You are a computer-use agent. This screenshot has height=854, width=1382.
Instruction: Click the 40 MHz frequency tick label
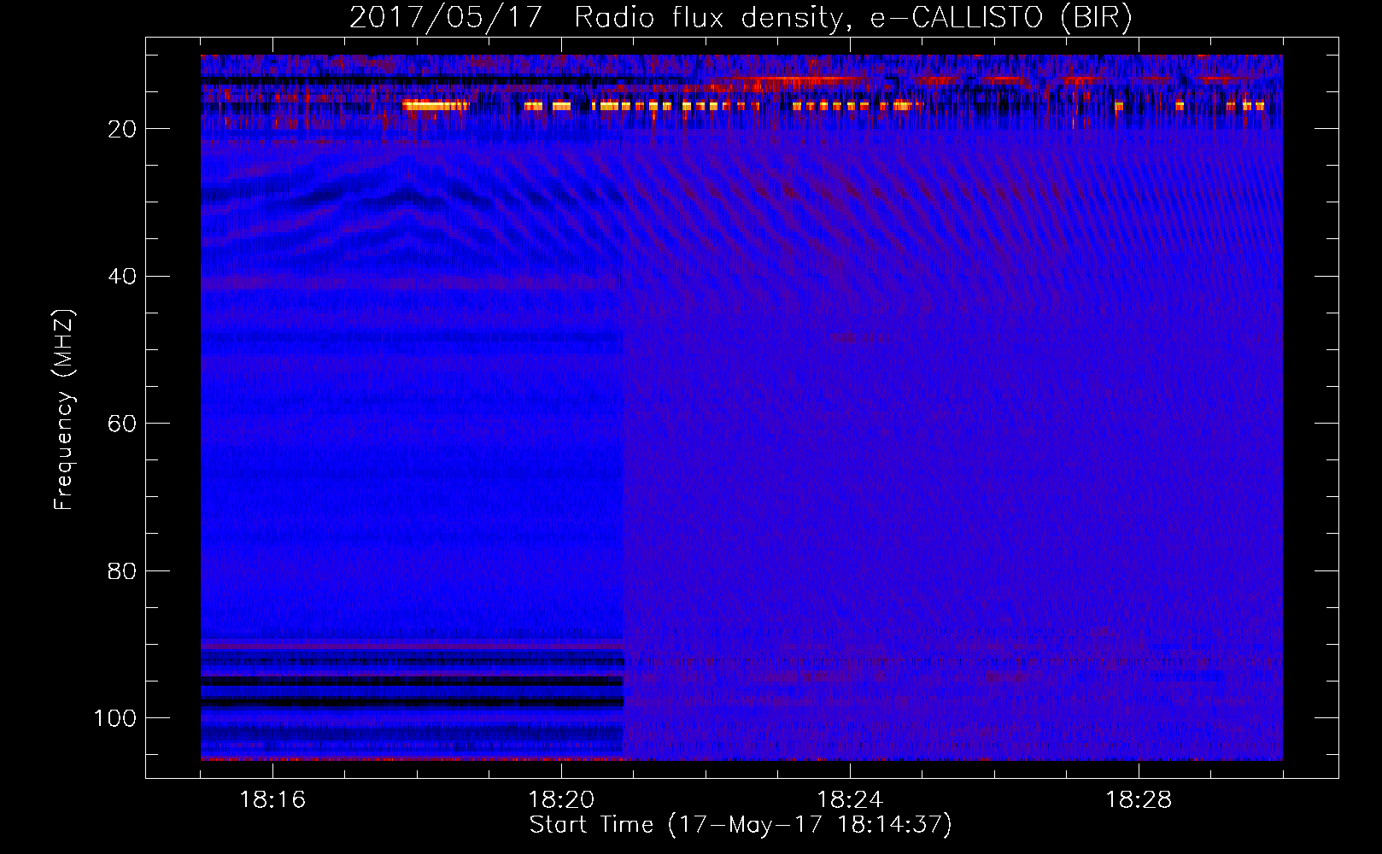click(x=123, y=277)
